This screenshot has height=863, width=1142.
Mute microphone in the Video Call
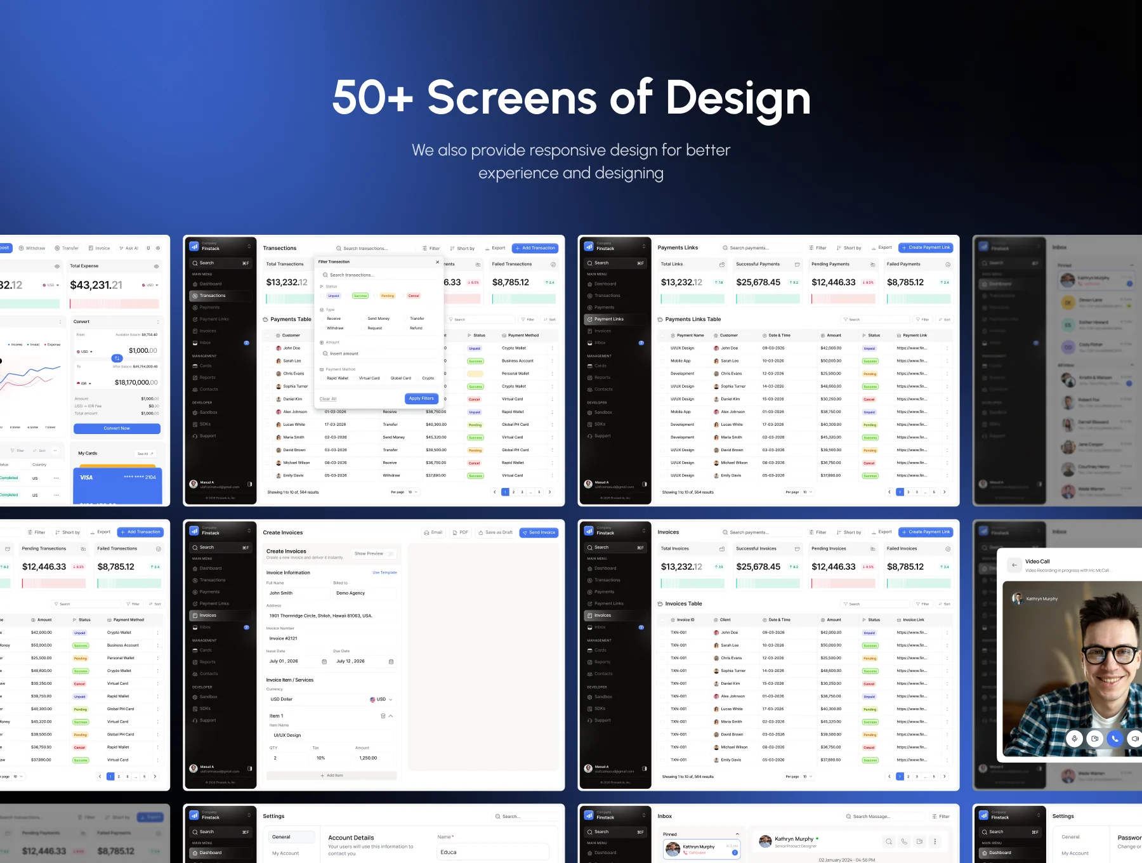pos(1074,739)
